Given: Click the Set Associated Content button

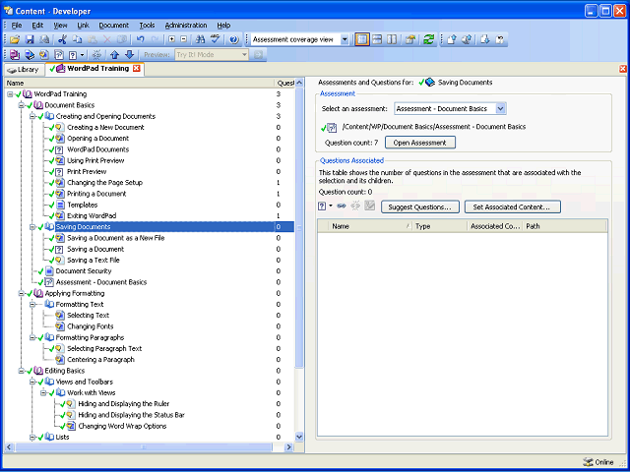Looking at the screenshot, I should (x=513, y=207).
